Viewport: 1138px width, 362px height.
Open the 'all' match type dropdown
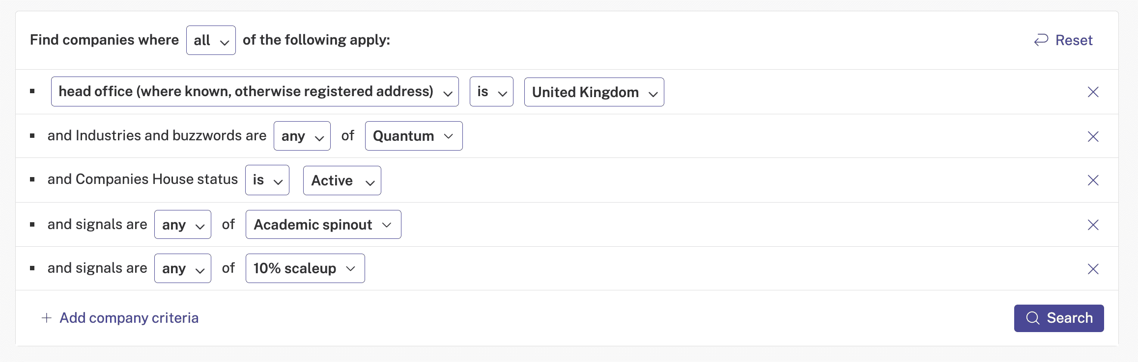point(211,40)
